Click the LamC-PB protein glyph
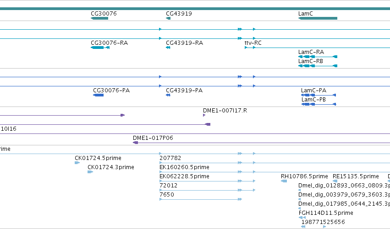This screenshot has width=390, height=229. coord(319,105)
